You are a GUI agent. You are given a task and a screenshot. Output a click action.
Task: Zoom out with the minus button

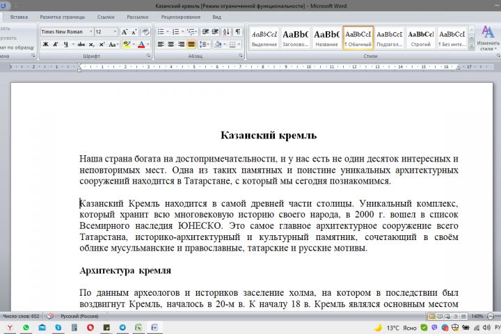coord(491,317)
